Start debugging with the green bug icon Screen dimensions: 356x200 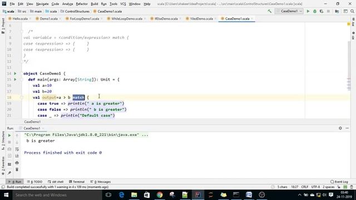point(315,11)
